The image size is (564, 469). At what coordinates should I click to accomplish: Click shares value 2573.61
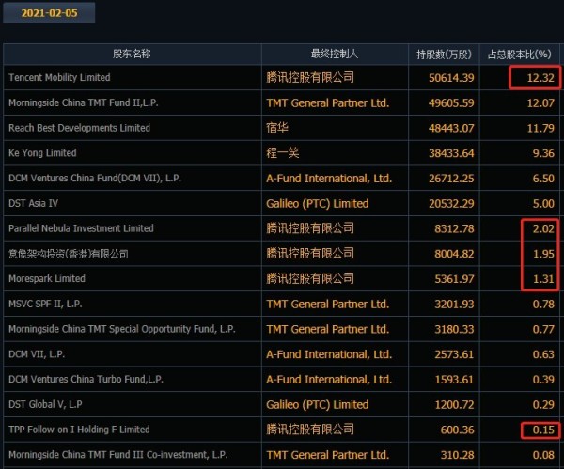pos(454,354)
